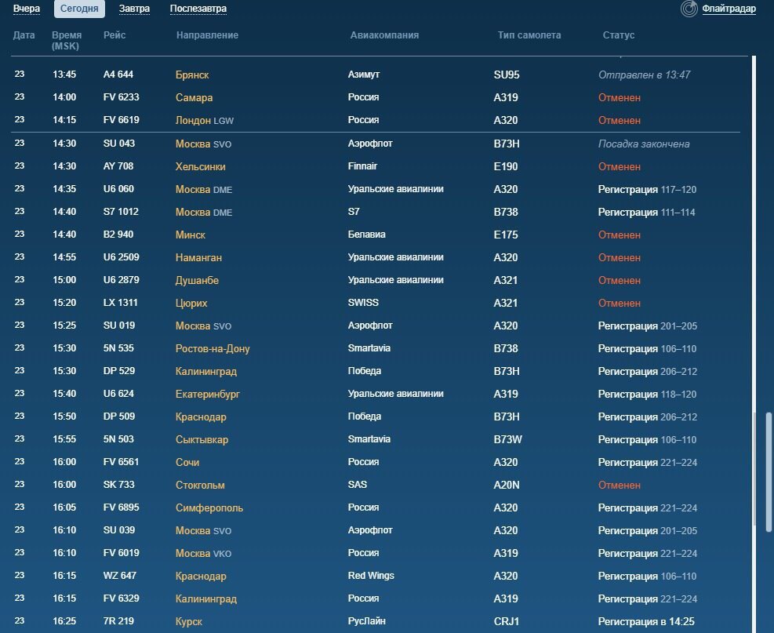Select the Сегодня tab
The width and height of the screenshot is (774, 633).
79,9
